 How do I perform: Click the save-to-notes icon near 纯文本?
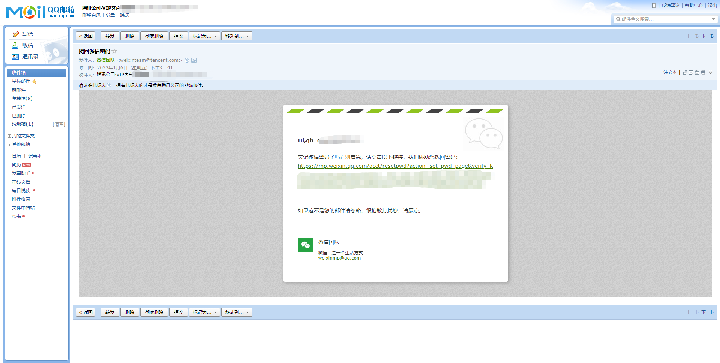tap(691, 72)
